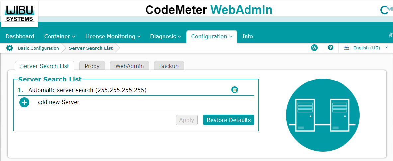This screenshot has height=161, width=393.
Task: Click the Basic Configuration breadcrumb link
Action: pyautogui.click(x=38, y=48)
